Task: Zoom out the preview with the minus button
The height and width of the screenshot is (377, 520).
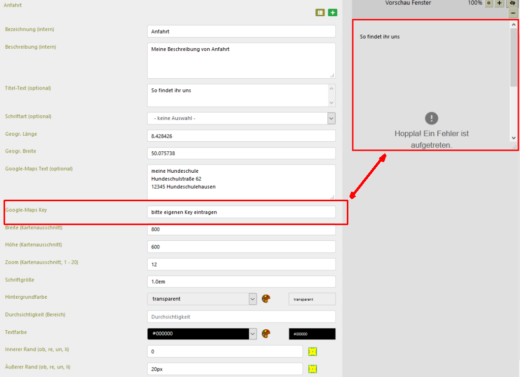Action: [513, 13]
